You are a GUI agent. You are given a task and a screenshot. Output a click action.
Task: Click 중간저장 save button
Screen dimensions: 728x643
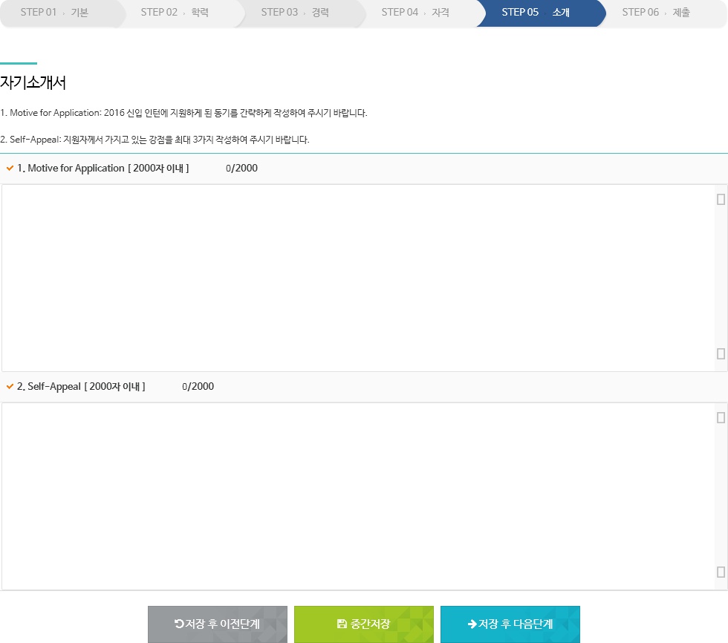coord(364,624)
